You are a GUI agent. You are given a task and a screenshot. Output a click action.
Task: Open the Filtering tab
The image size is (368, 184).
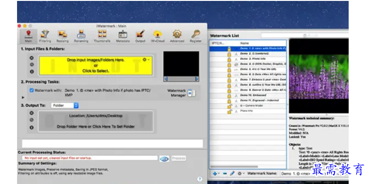(x=45, y=36)
